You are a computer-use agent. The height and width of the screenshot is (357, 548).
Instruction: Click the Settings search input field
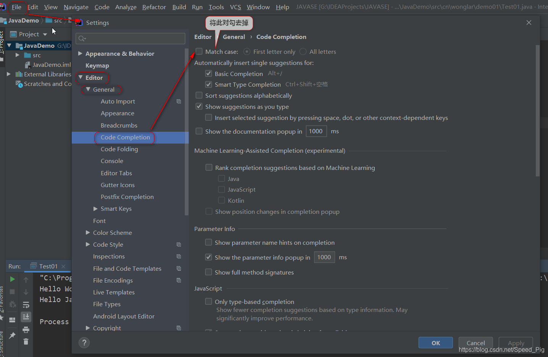click(x=131, y=38)
